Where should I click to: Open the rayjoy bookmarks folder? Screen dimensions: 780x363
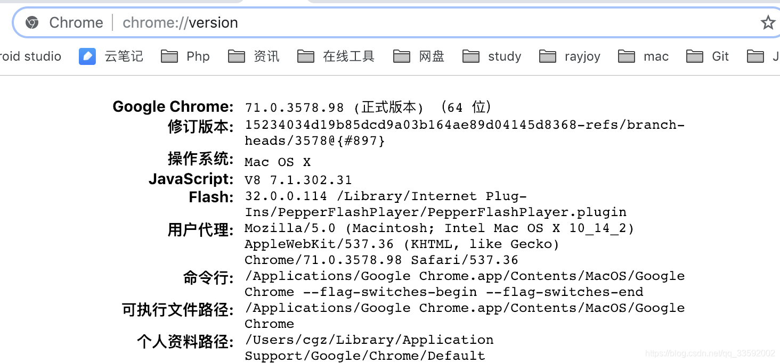570,56
